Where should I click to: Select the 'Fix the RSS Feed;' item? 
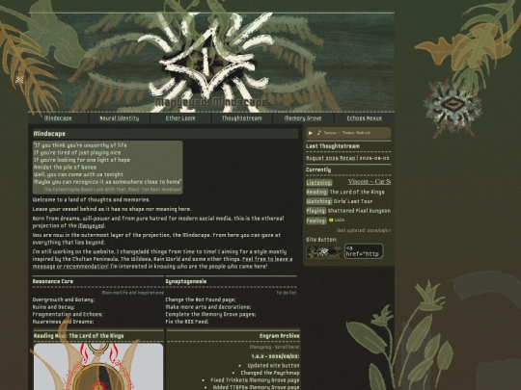(x=187, y=322)
